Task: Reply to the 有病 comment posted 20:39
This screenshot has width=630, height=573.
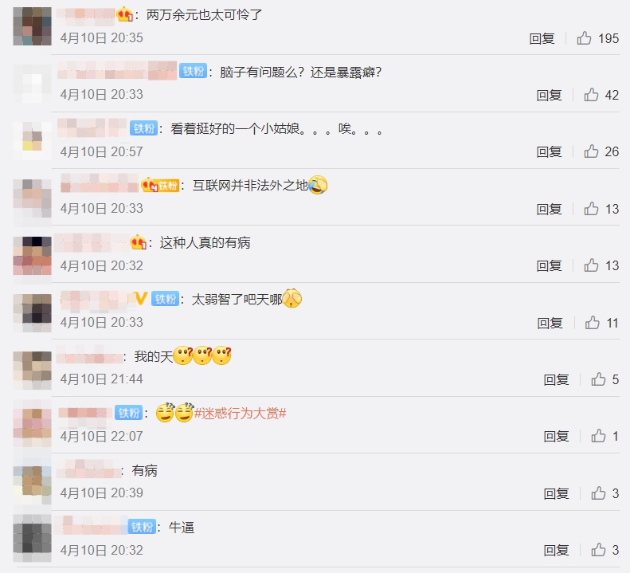Action: pyautogui.click(x=556, y=493)
